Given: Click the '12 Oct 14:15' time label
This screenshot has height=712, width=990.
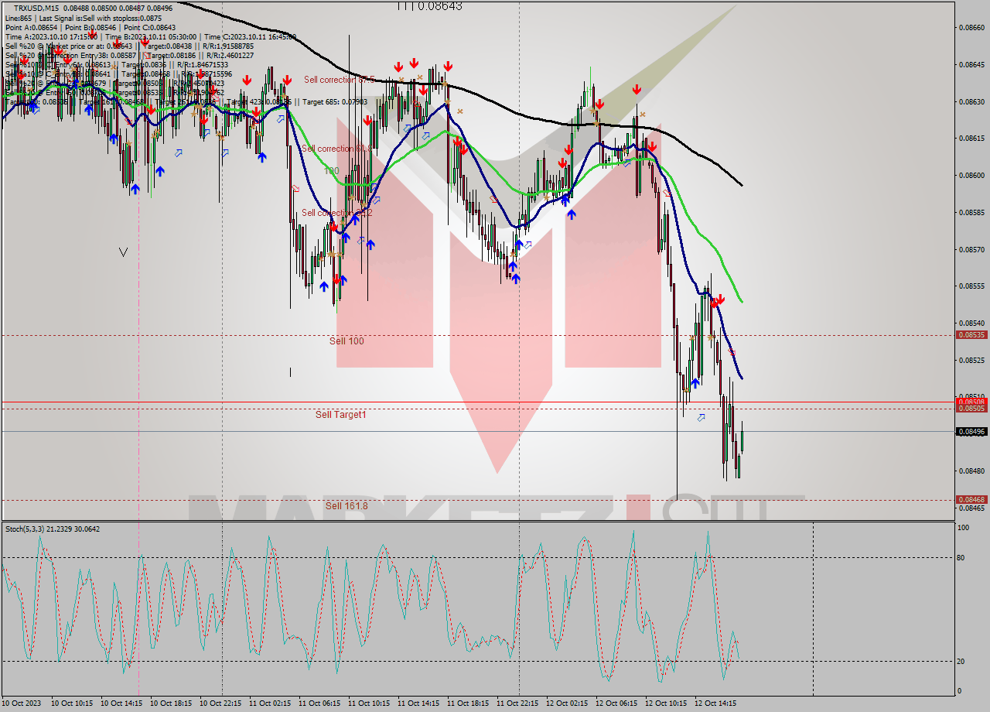Looking at the screenshot, I should [x=715, y=703].
